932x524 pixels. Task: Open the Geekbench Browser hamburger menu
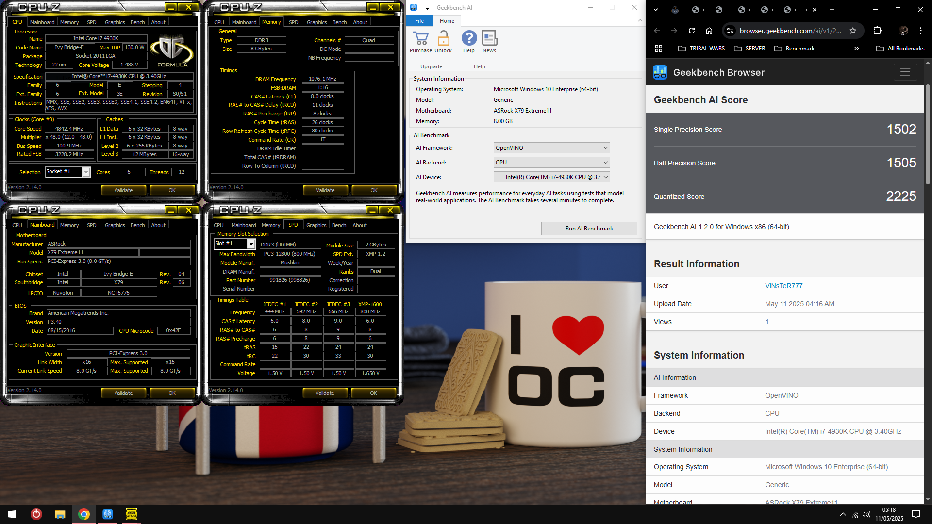(905, 72)
